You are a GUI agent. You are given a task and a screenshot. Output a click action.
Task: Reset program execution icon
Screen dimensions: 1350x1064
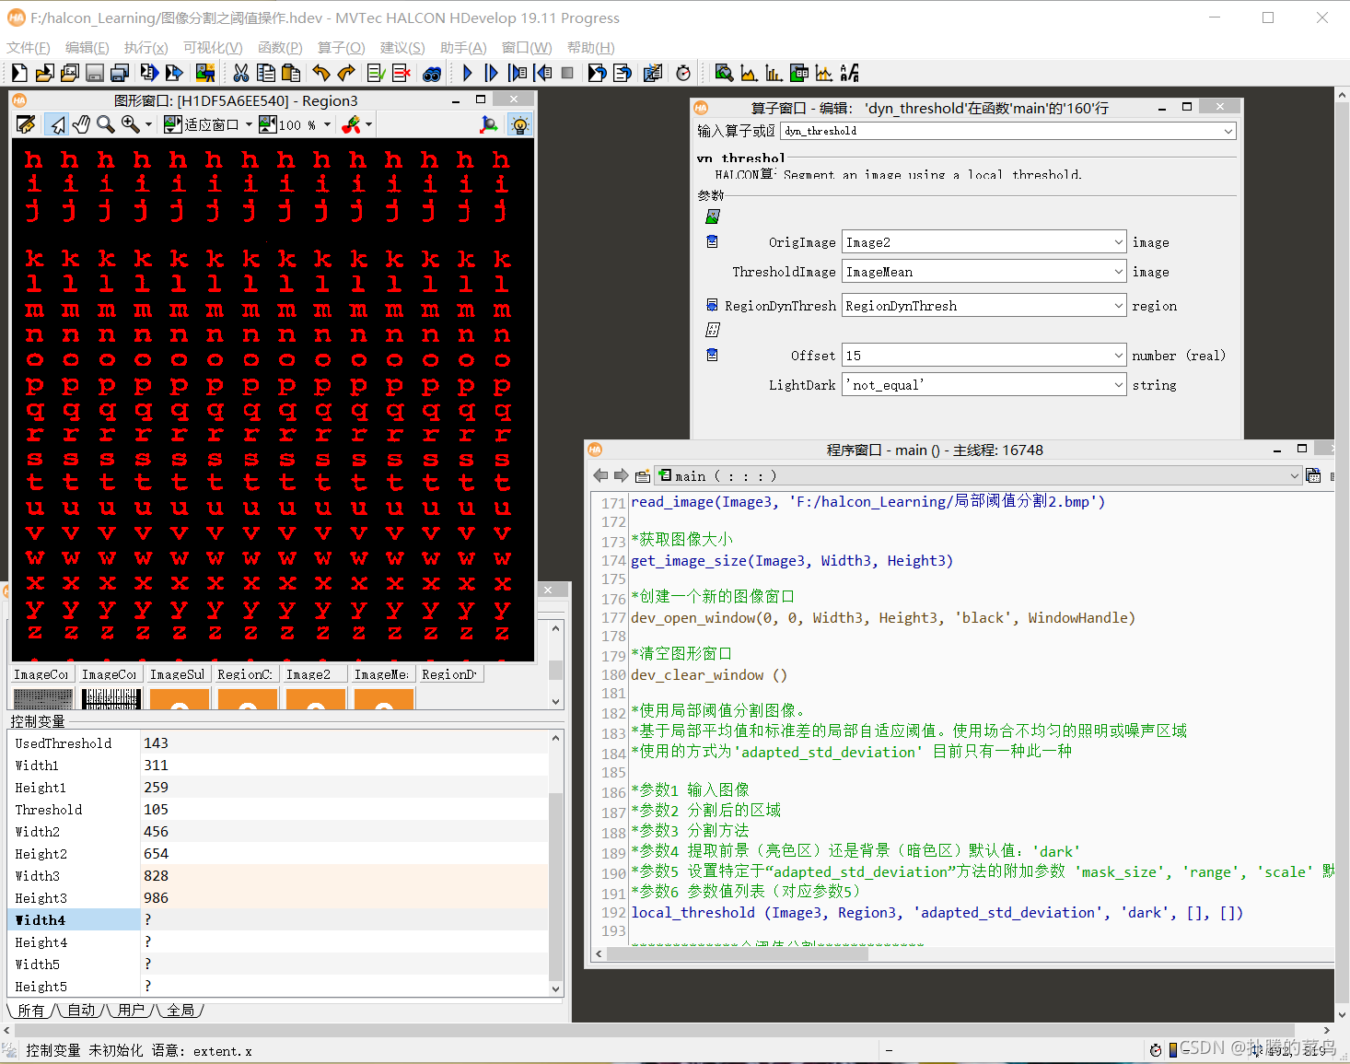coord(598,73)
